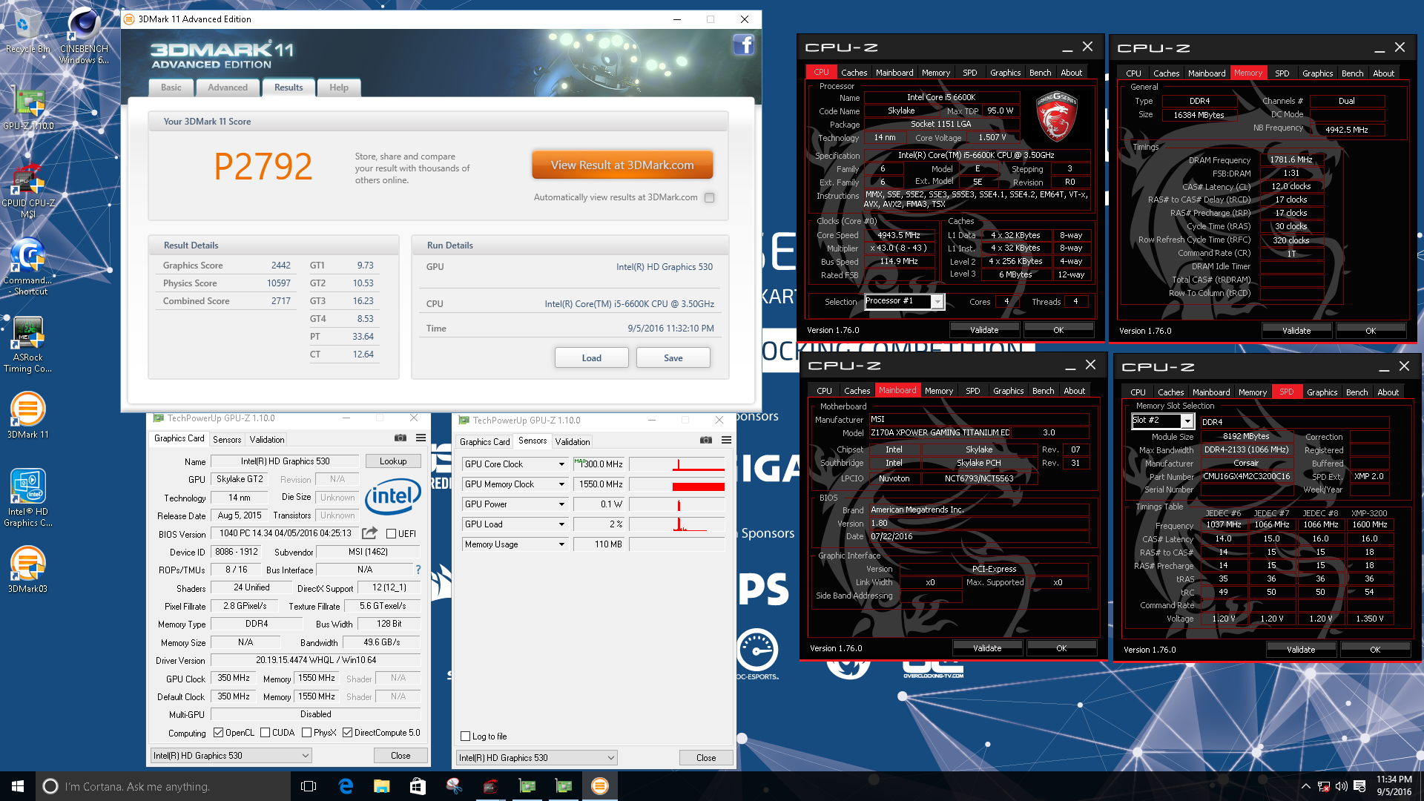Open Intel HD Graphics Control Panel icon

[x=28, y=498]
